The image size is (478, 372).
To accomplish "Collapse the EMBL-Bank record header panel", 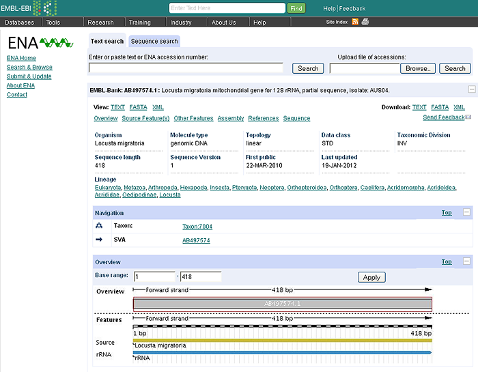I will (471, 89).
